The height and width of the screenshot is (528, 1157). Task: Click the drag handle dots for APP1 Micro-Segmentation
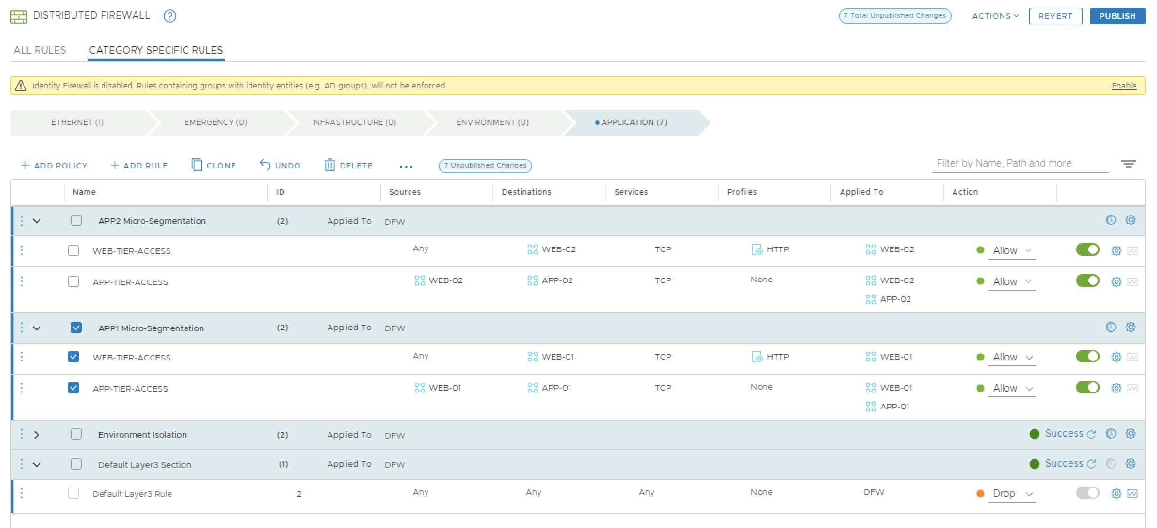click(22, 328)
